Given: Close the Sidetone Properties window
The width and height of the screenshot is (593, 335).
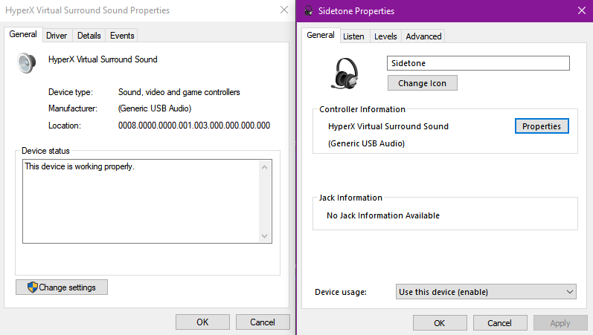Looking at the screenshot, I should click(581, 10).
